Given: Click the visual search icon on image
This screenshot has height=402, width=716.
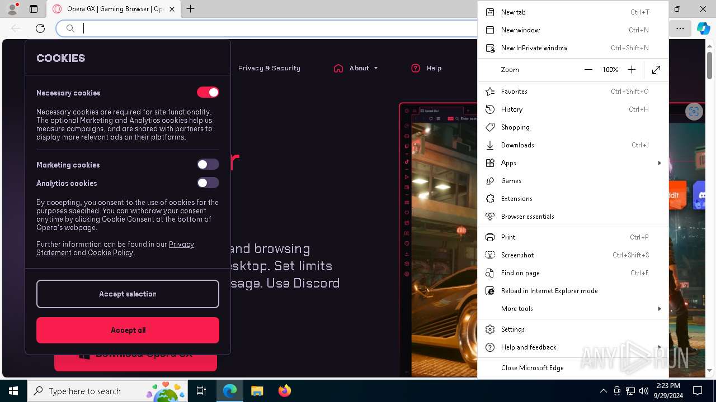Looking at the screenshot, I should pyautogui.click(x=694, y=111).
